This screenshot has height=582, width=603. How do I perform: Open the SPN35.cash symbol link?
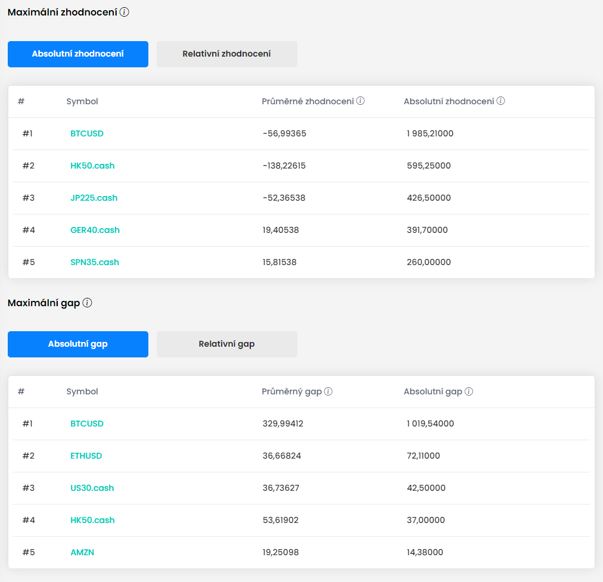(95, 262)
